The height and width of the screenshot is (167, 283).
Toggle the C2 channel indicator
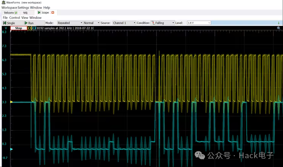pos(34,28)
